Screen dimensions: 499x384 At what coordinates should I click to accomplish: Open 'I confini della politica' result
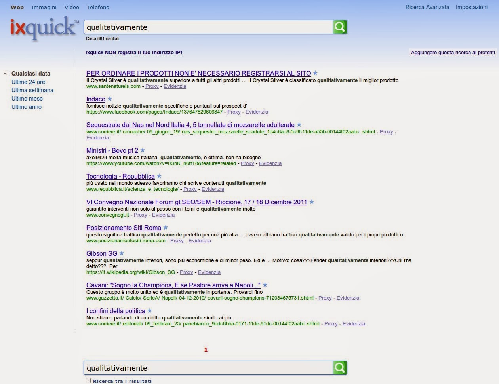(x=116, y=311)
